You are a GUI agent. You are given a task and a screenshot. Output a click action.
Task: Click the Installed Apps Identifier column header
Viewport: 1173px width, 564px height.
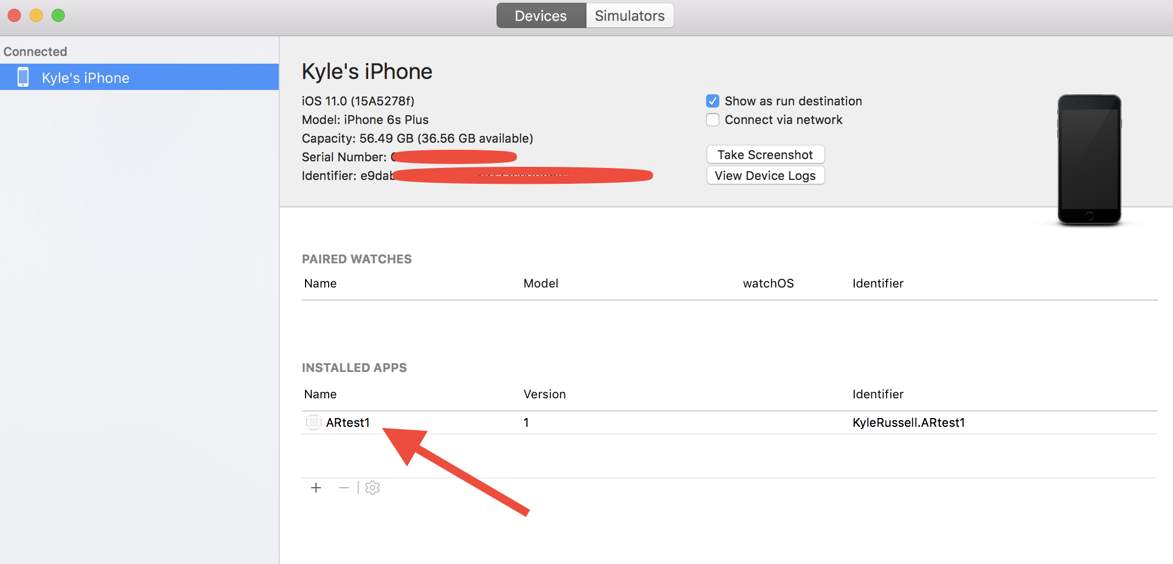point(878,394)
